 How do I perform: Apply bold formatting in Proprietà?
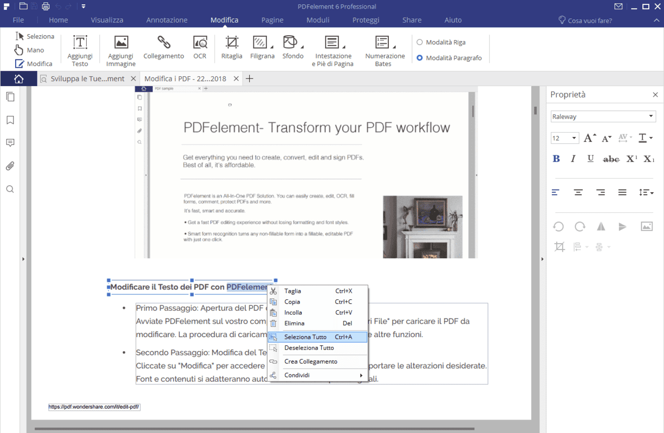click(556, 159)
